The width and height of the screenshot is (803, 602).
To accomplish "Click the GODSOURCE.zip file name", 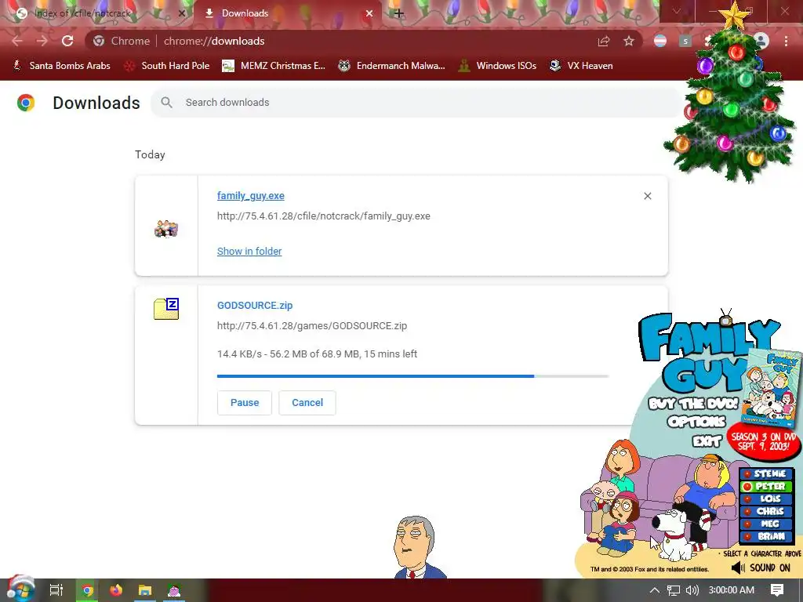I will pos(255,306).
